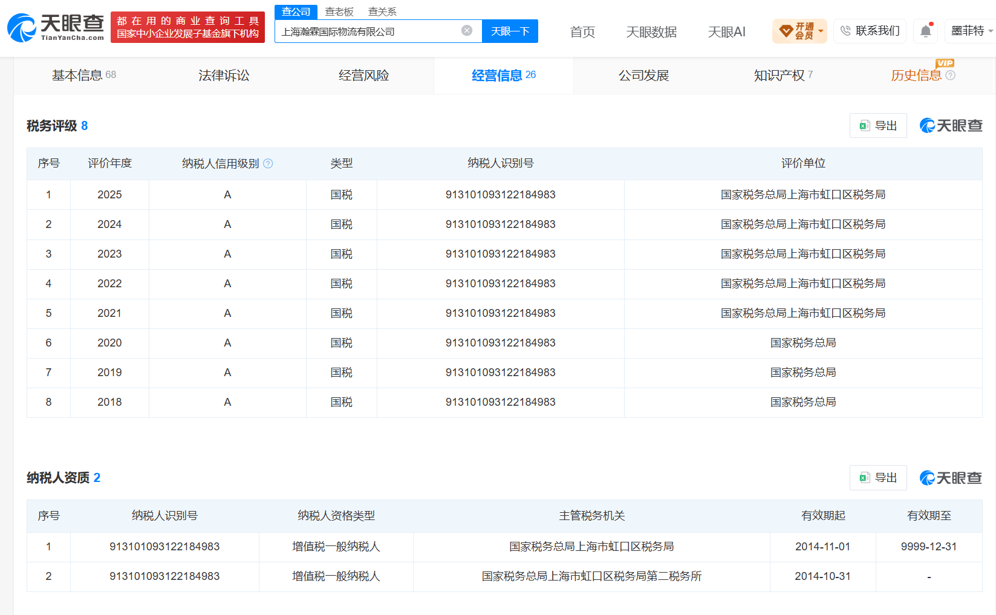The height and width of the screenshot is (615, 996).
Task: Open the 公司发展 tab
Action: pos(643,75)
